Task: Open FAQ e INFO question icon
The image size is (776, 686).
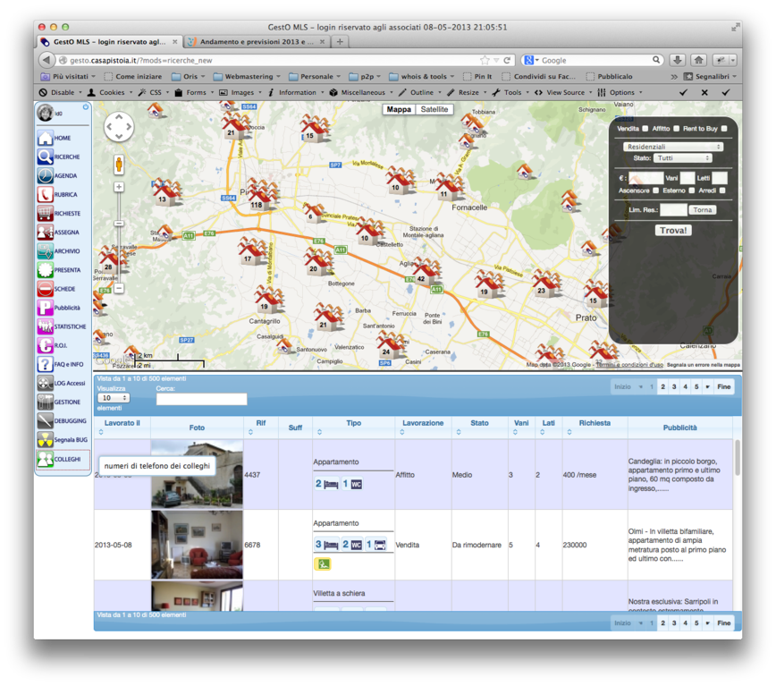Action: coord(45,364)
